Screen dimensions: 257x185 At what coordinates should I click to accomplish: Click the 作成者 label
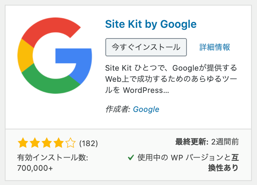coord(118,109)
